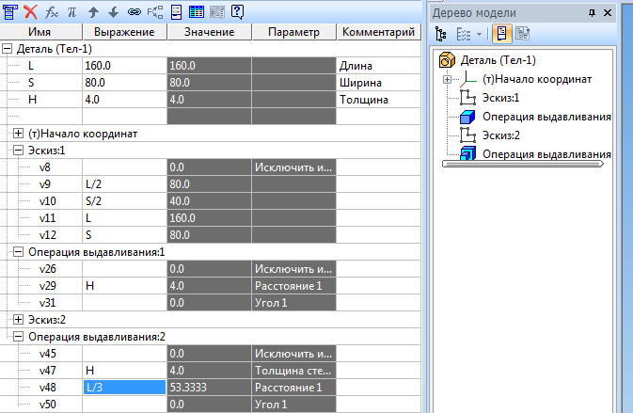The height and width of the screenshot is (413, 633).
Task: Select the variable name v50
Action: point(48,405)
